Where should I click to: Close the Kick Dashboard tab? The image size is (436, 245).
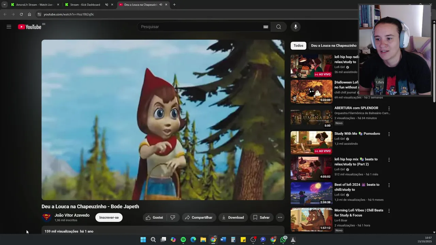[x=112, y=5]
